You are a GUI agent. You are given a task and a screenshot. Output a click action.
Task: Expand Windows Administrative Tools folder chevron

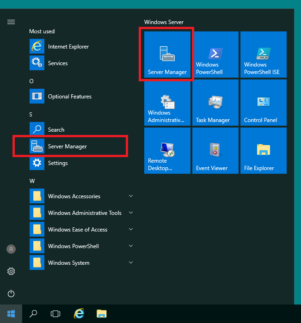pos(131,213)
